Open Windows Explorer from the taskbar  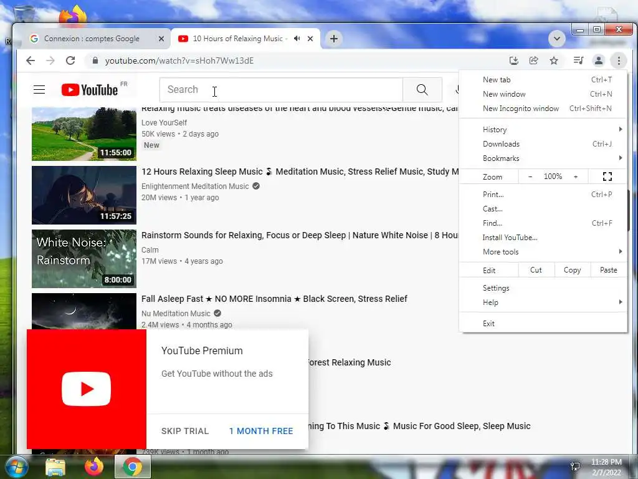click(55, 467)
